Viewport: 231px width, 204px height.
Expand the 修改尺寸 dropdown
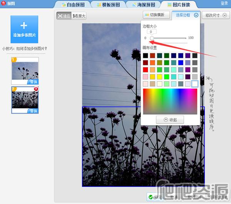point(215,15)
